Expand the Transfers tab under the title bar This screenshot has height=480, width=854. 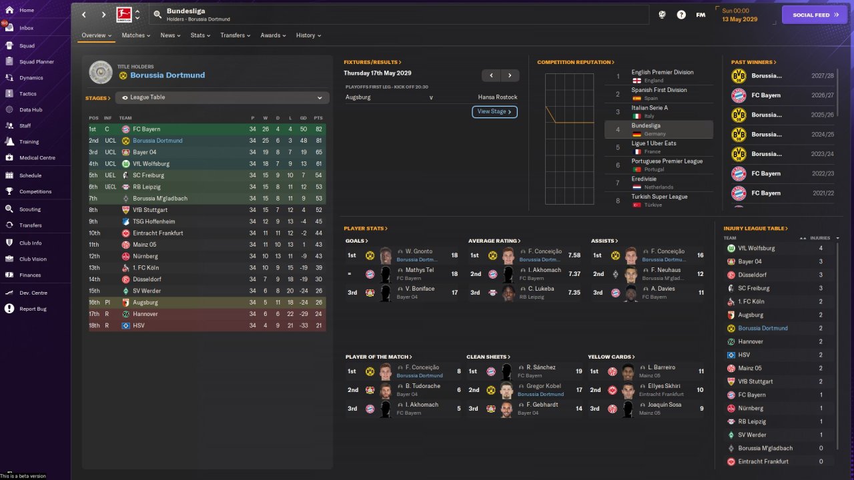236,35
